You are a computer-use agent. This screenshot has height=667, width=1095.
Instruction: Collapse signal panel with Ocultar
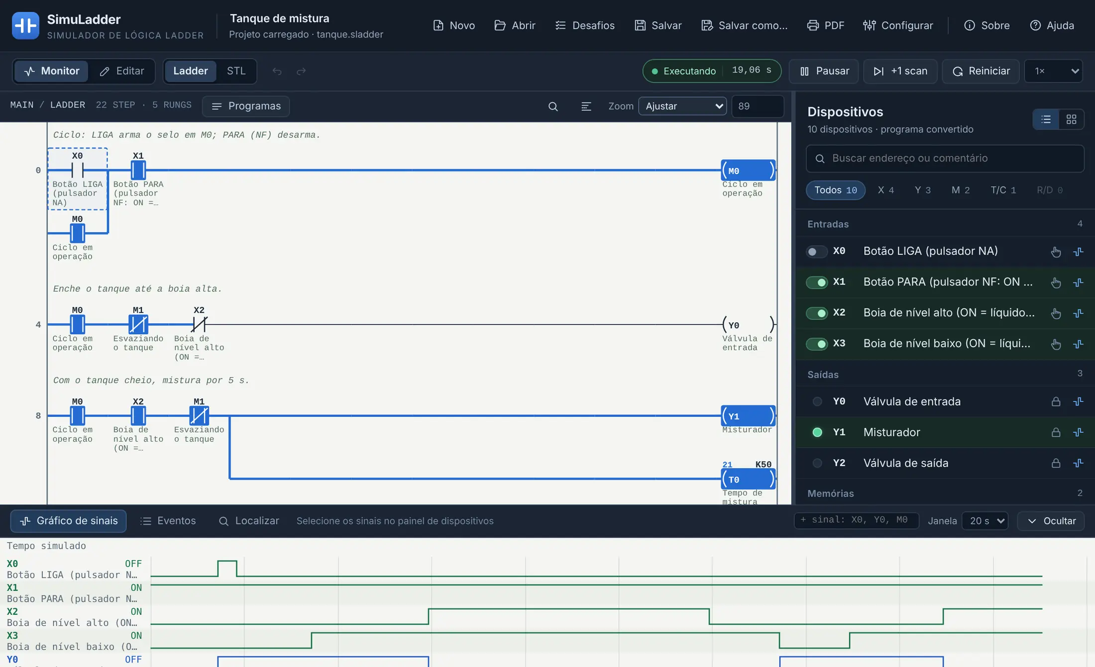tap(1051, 521)
